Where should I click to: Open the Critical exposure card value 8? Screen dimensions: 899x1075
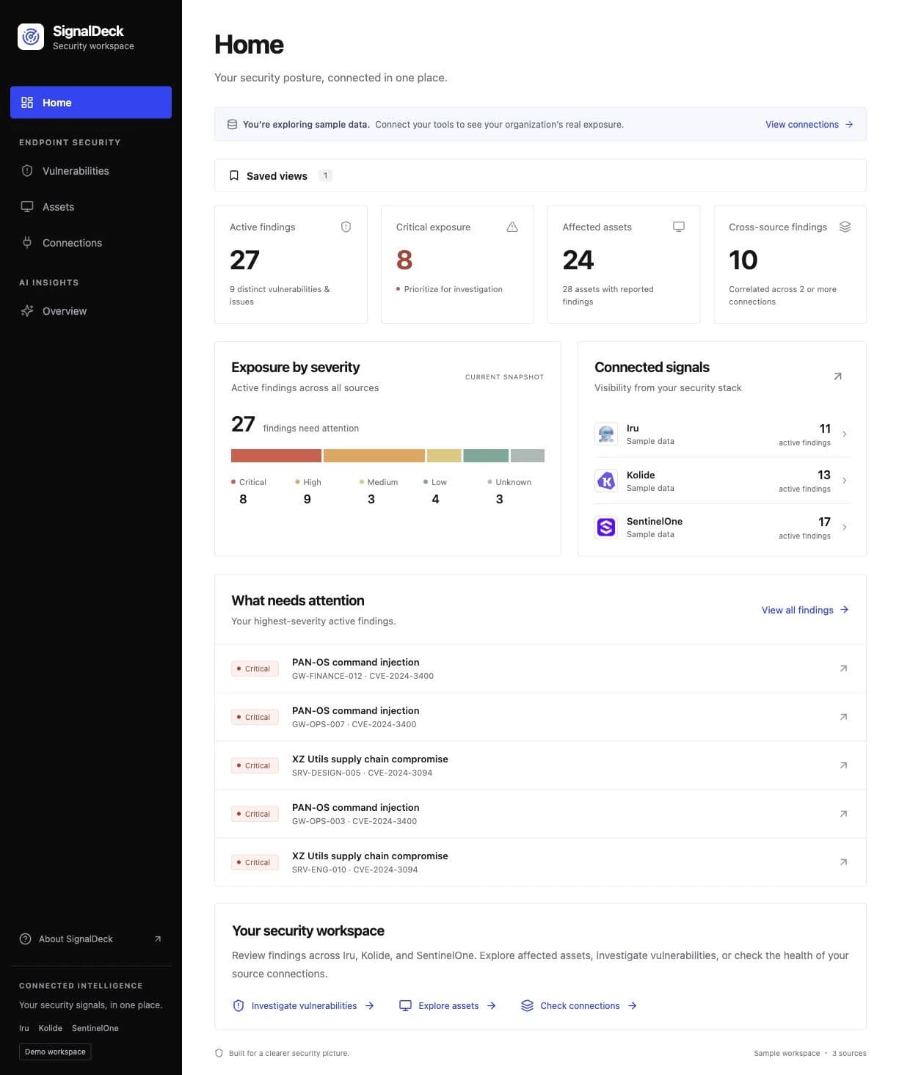(x=404, y=260)
